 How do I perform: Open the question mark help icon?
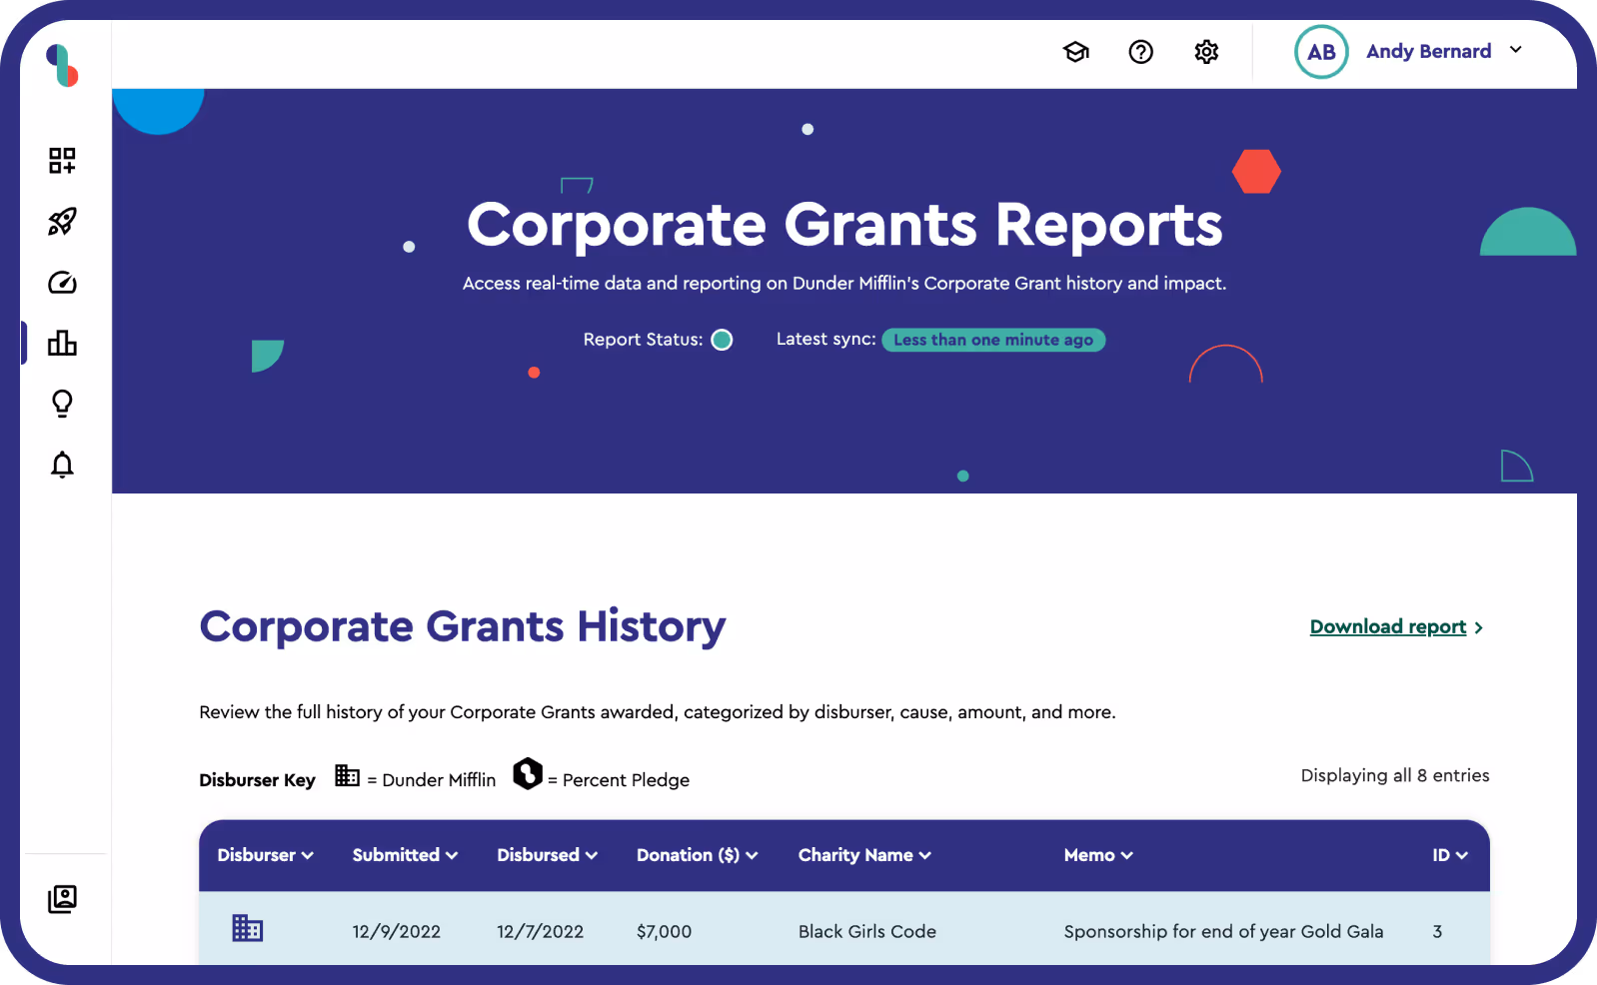[x=1140, y=52]
